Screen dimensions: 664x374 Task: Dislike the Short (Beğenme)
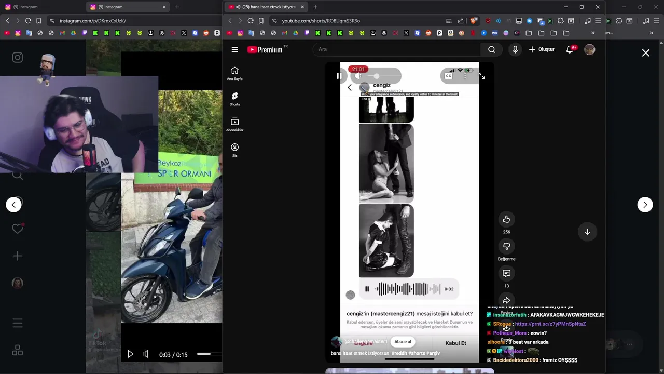(x=506, y=246)
